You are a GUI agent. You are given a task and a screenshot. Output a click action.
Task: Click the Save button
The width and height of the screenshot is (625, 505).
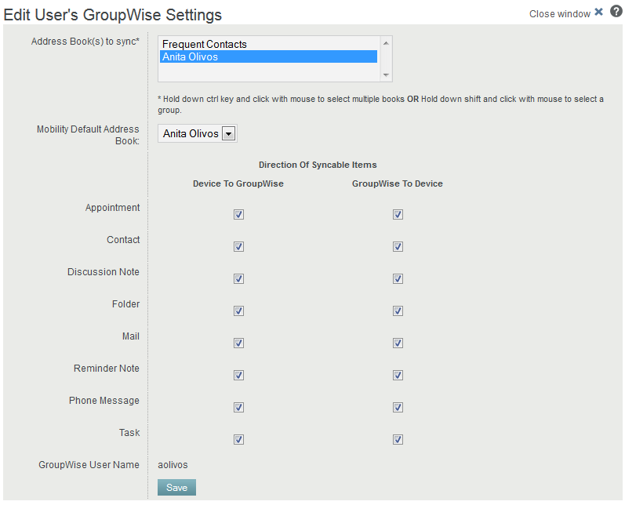[x=176, y=488]
